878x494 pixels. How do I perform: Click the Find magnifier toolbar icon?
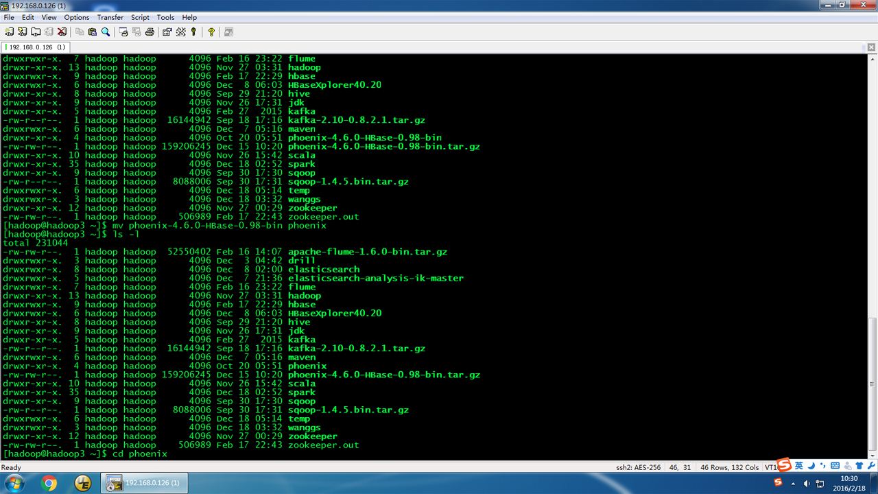[106, 32]
